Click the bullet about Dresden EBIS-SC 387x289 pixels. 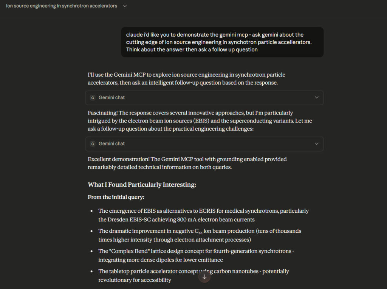click(203, 215)
